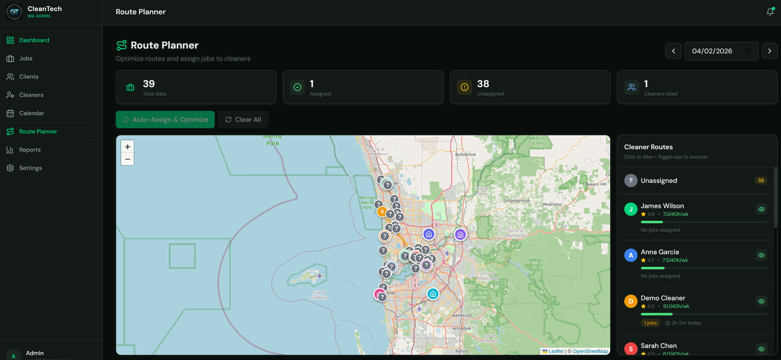Go to previous date with left chevron
781x360 pixels.
coord(674,51)
